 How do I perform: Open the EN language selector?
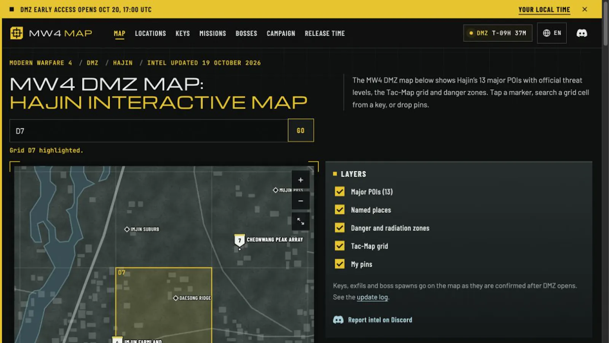click(552, 33)
